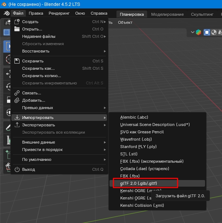Open the Рендеринг menu
This screenshot has height=223, width=222.
click(x=59, y=13)
